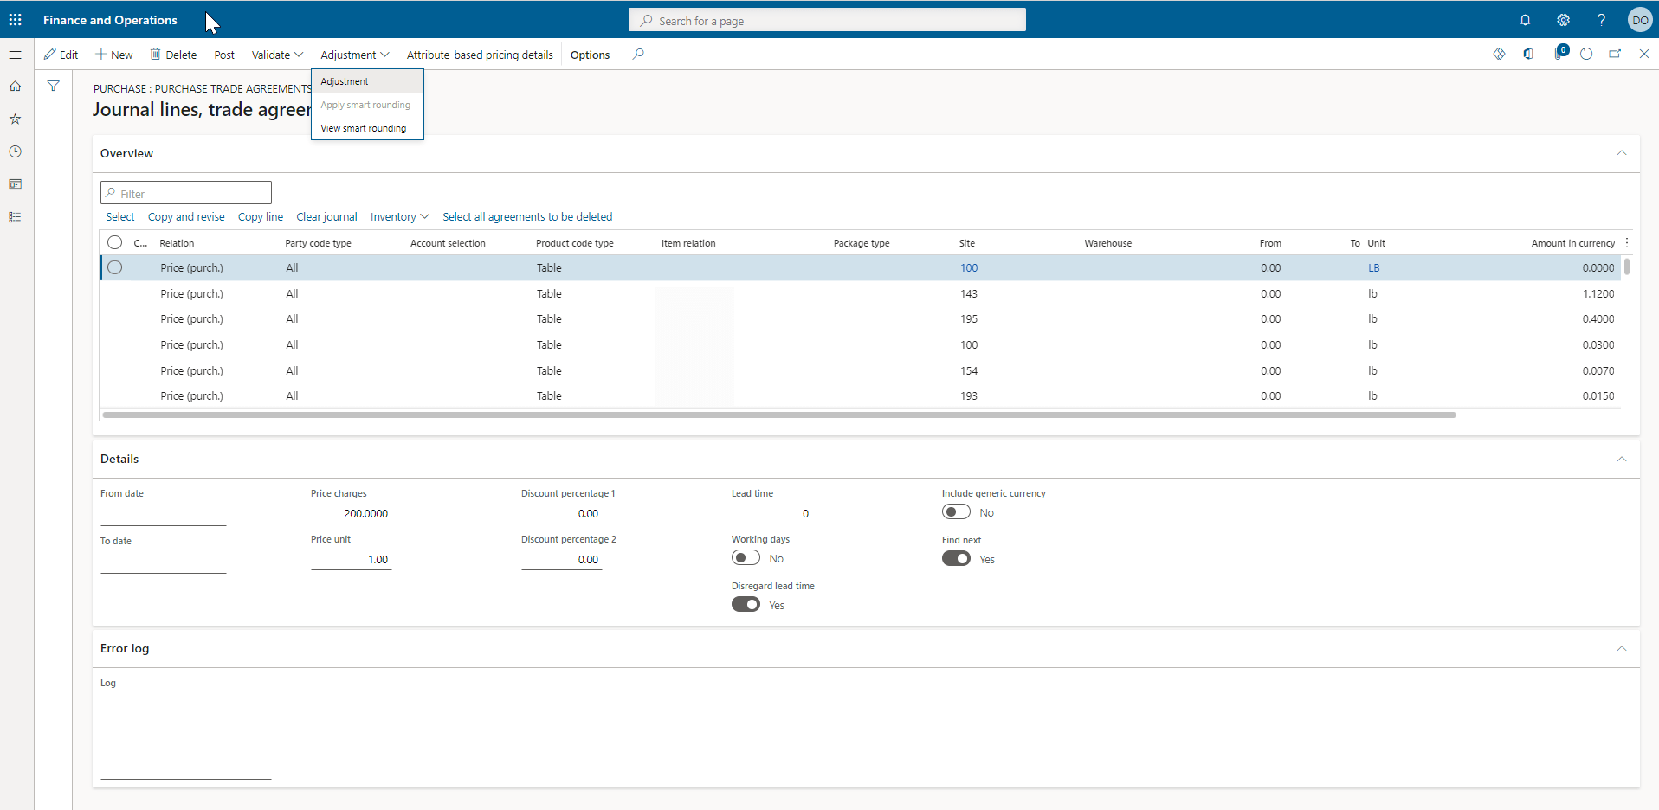
Task: Enable the Working days toggle
Action: pyautogui.click(x=746, y=557)
